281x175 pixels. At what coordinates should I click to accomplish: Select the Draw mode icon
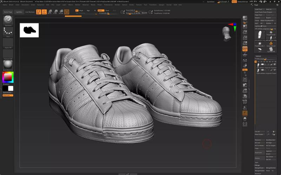click(x=44, y=12)
